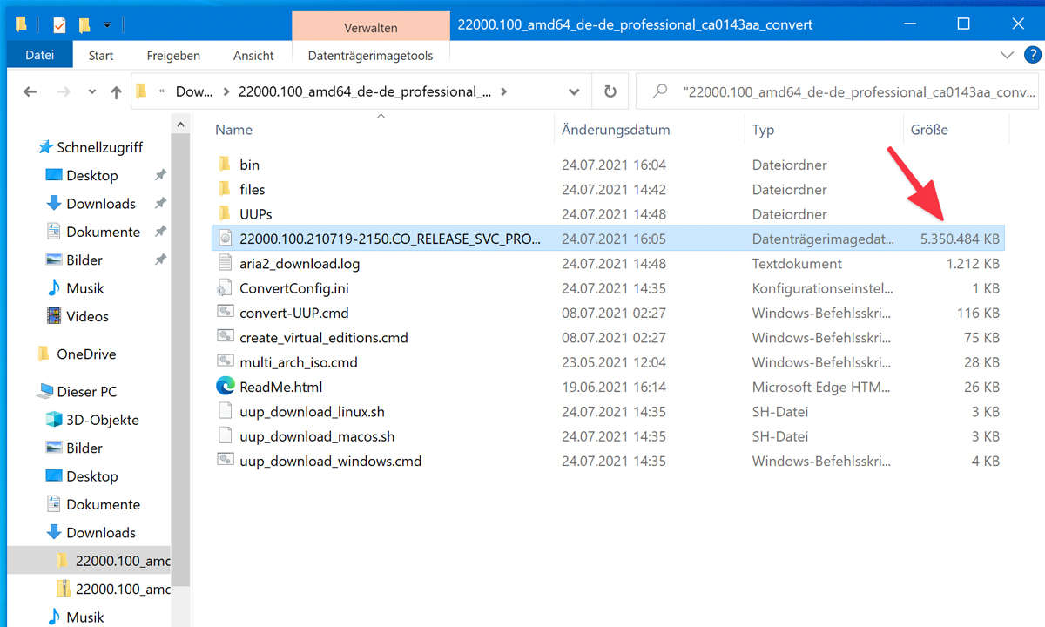This screenshot has height=627, width=1045.
Task: Expand the ribbon with the chevron
Action: (x=1007, y=55)
